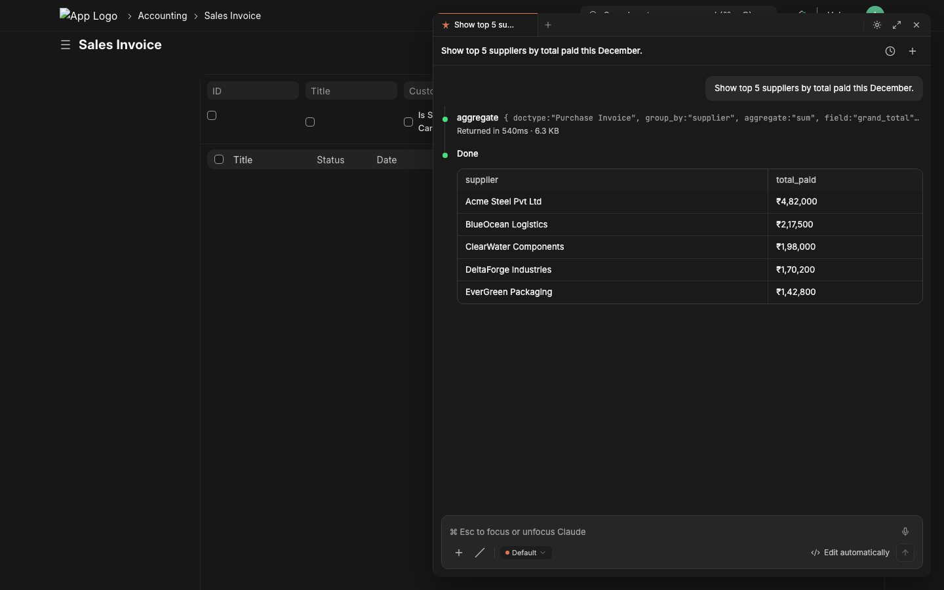Click the Title column header

tap(243, 160)
